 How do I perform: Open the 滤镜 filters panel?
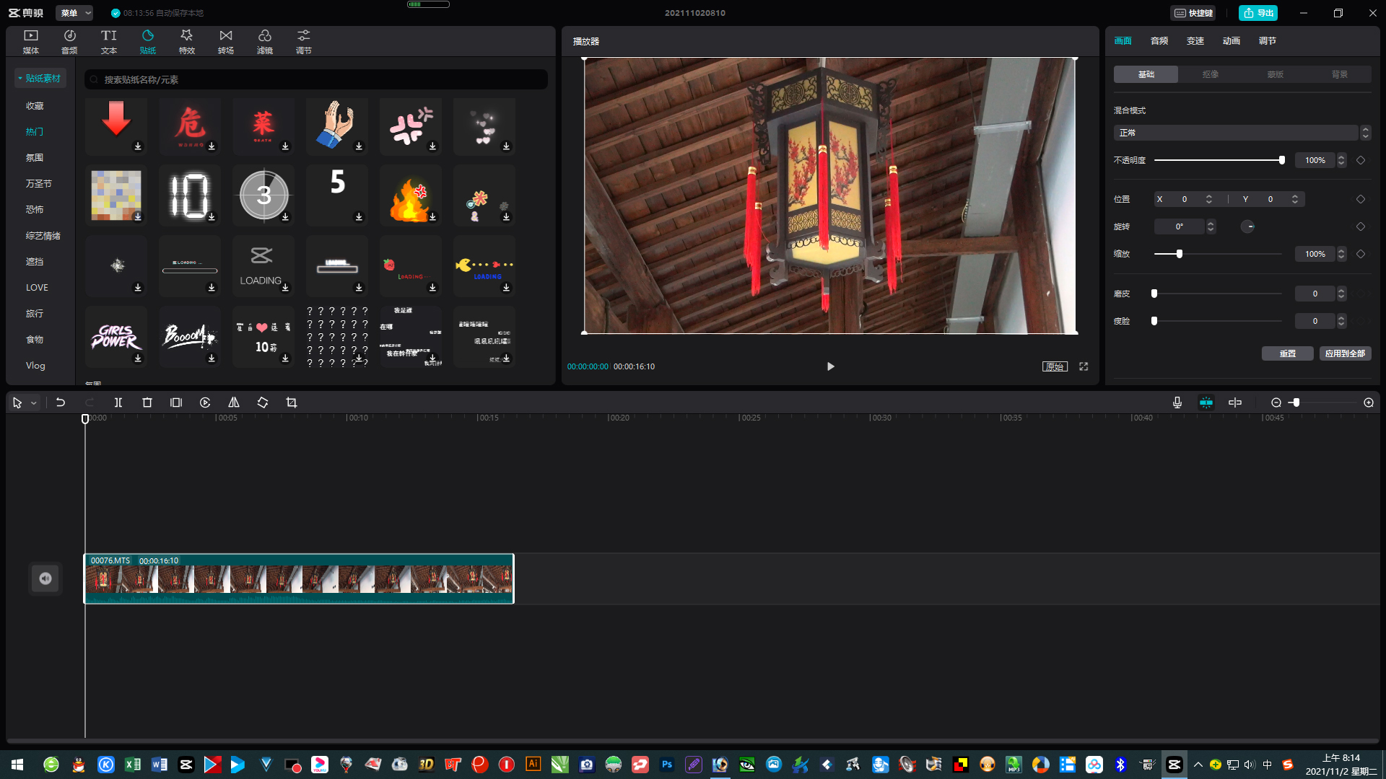coord(265,42)
